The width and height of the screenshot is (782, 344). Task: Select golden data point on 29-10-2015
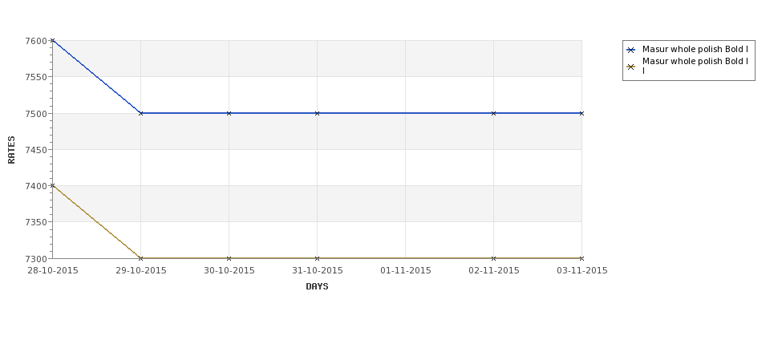(x=140, y=258)
